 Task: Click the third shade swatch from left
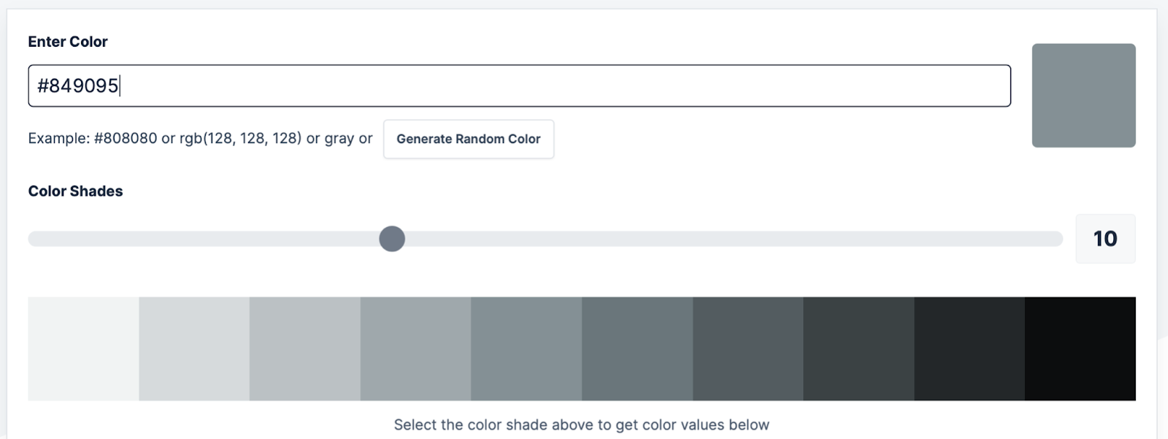click(x=304, y=348)
